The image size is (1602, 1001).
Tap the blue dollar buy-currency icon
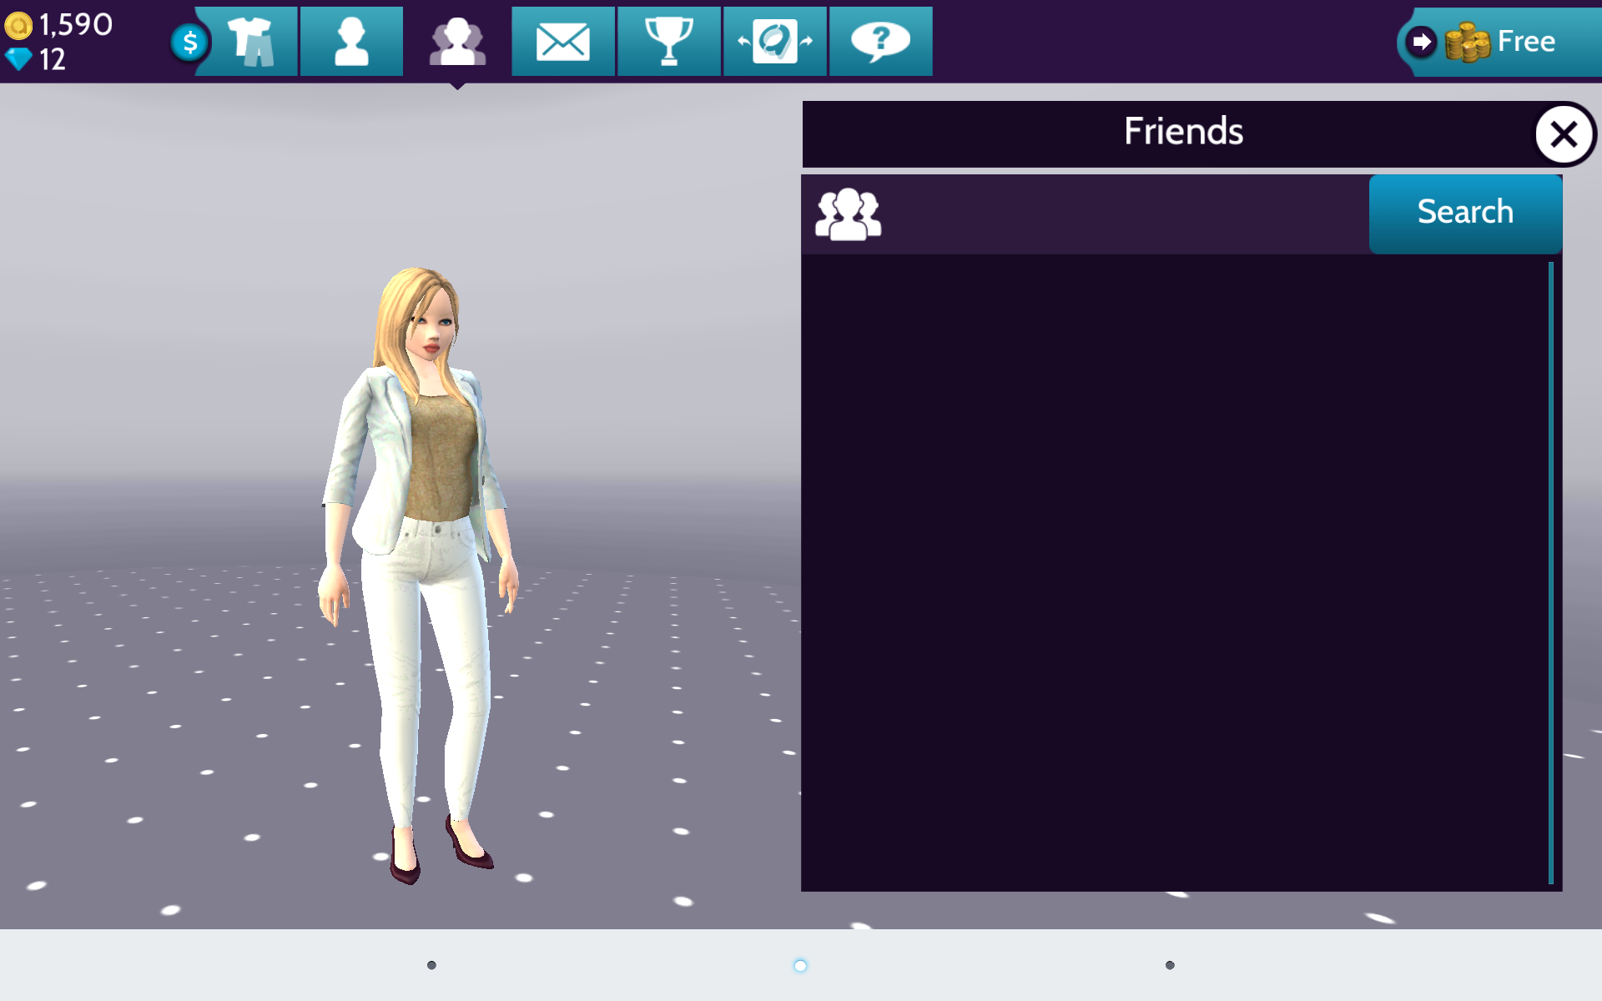[189, 42]
